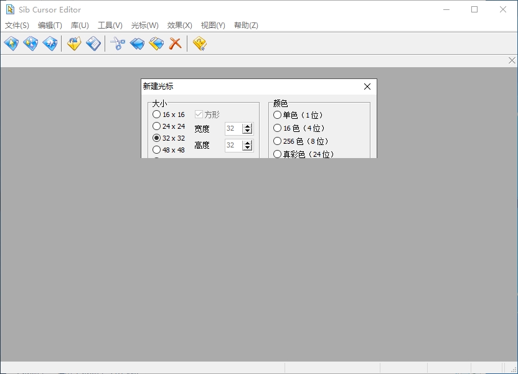Click the open folder toolbar icon
Screen dimensions: 518x374
pos(74,44)
